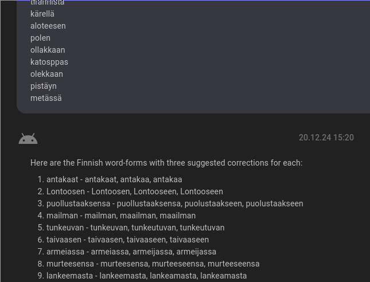Click list item 5 starting with "tunkeuvan"
This screenshot has width=370, height=282.
(135, 228)
